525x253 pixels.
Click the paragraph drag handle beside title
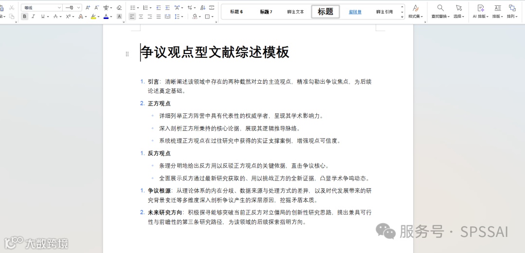[x=127, y=54]
